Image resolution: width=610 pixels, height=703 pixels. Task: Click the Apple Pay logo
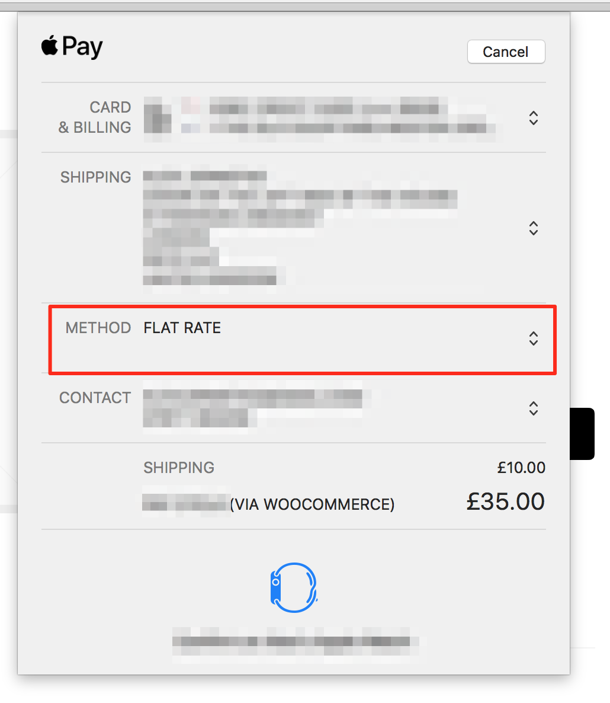[x=71, y=46]
